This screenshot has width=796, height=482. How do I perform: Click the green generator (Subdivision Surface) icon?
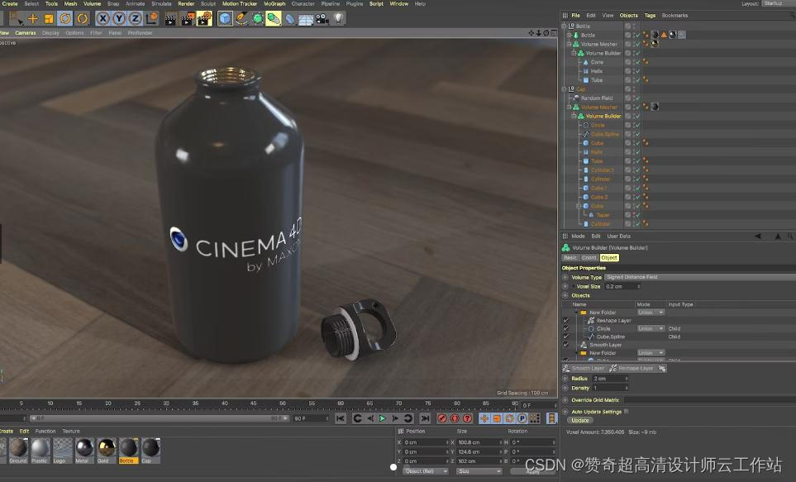point(258,19)
